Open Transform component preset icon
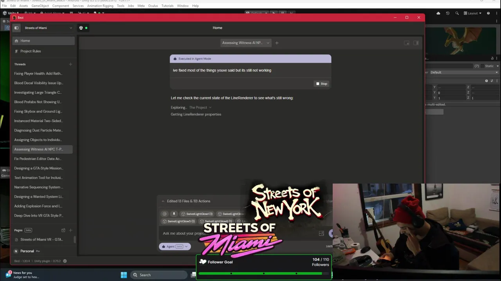Viewport: 501px width, 281px height. [491, 81]
